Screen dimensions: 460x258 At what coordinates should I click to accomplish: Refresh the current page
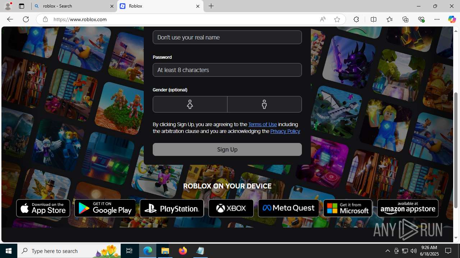click(x=26, y=19)
